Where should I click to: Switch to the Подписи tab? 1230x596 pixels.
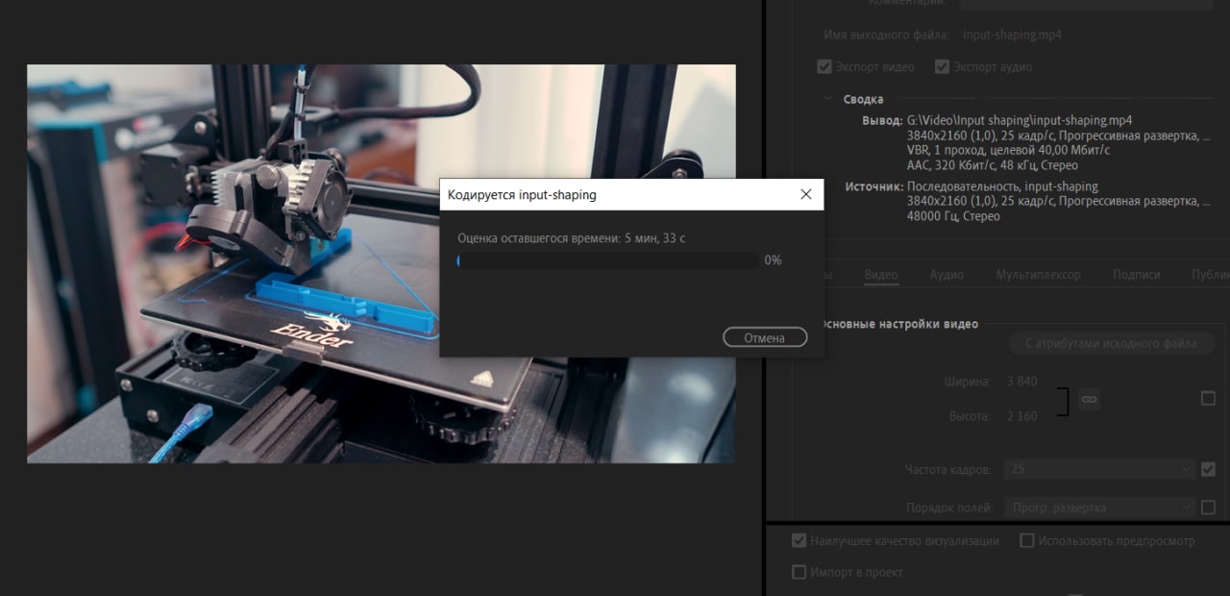click(1137, 275)
